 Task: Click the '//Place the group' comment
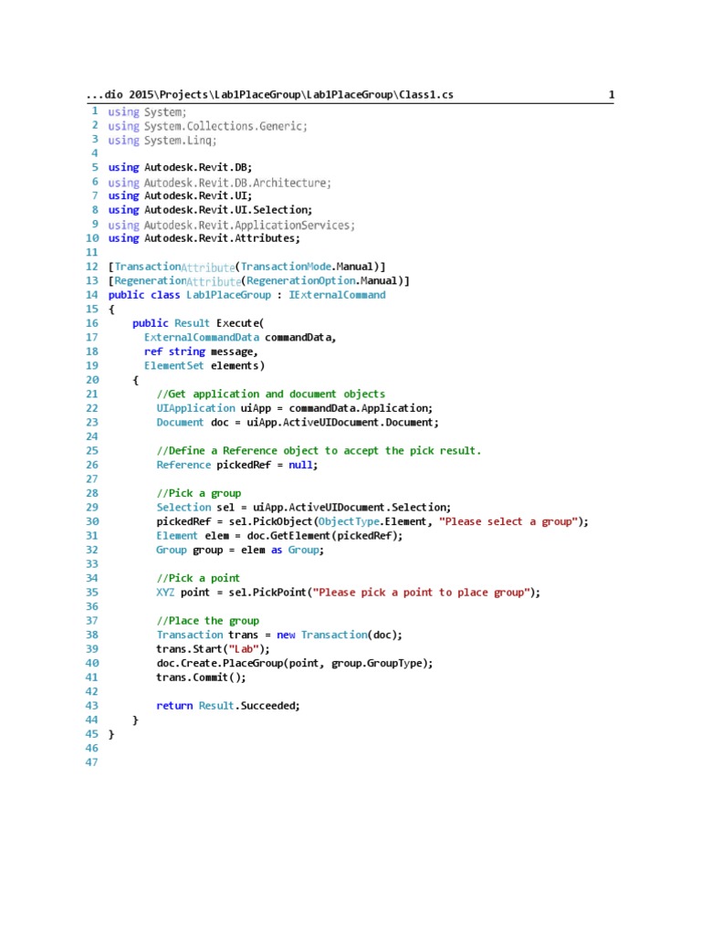[x=207, y=621]
